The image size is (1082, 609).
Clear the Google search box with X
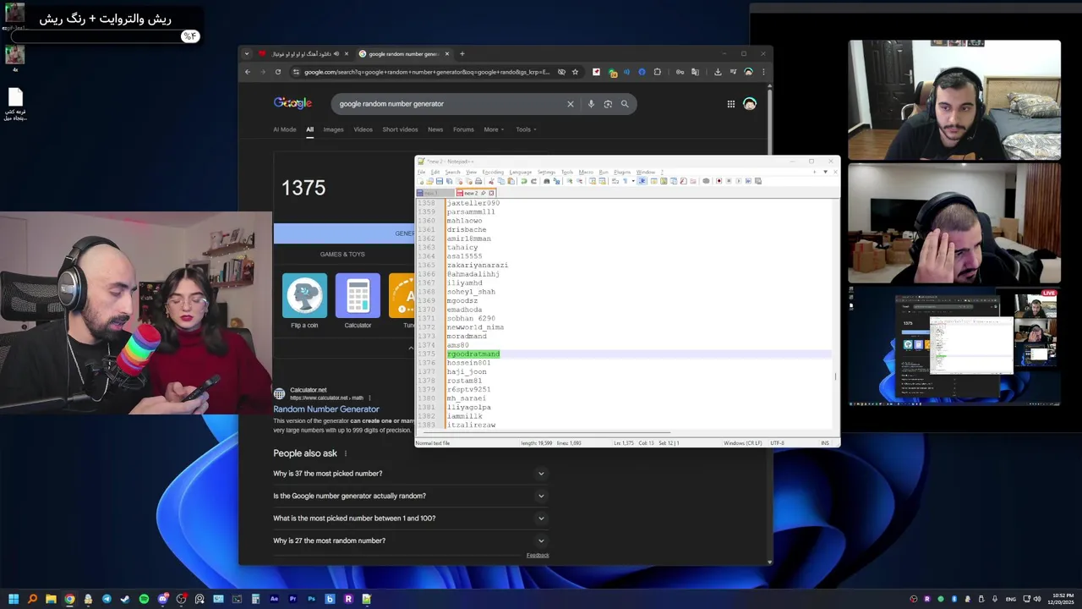(x=570, y=104)
